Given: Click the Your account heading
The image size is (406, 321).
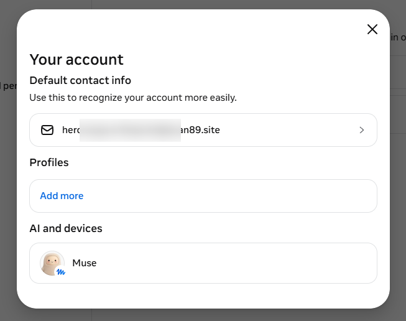Looking at the screenshot, I should pos(76,60).
